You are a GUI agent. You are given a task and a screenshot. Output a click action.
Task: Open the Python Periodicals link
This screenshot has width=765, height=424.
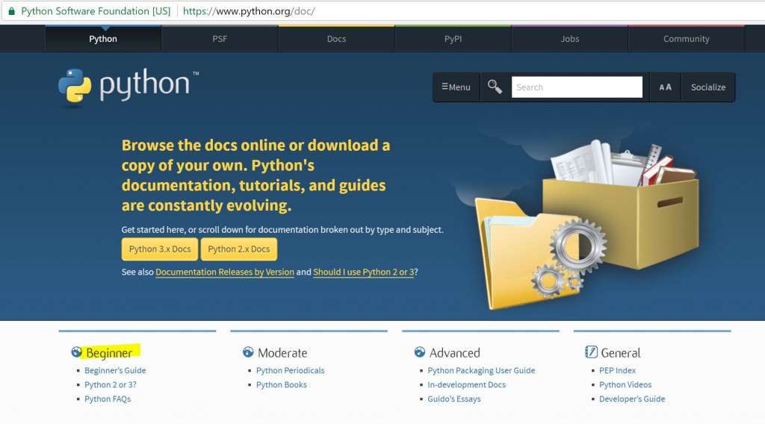[x=291, y=370]
